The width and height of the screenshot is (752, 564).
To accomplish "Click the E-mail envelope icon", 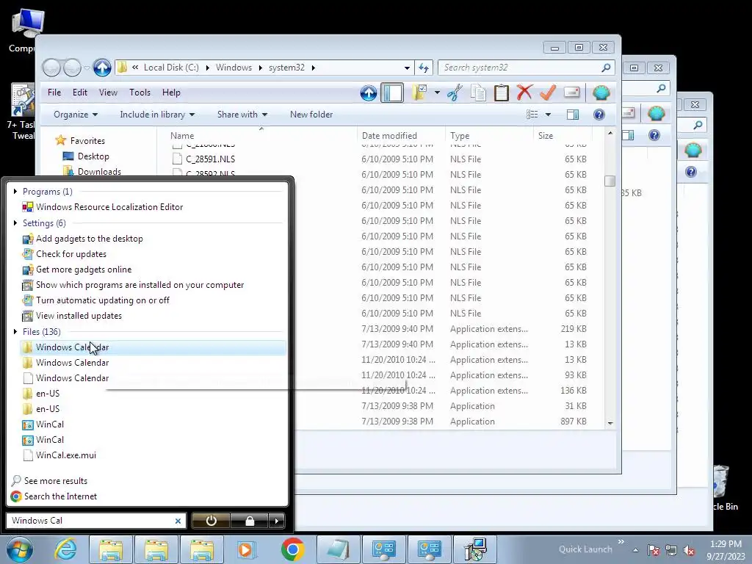I will 571,93.
